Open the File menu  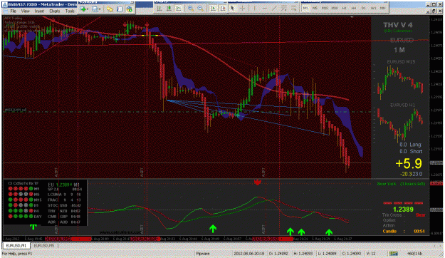13,11
